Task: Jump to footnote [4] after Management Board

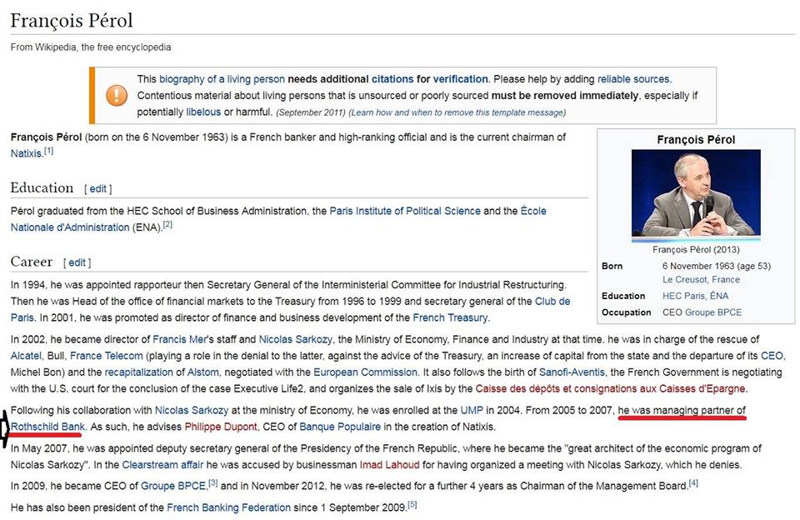Action: pyautogui.click(x=693, y=482)
